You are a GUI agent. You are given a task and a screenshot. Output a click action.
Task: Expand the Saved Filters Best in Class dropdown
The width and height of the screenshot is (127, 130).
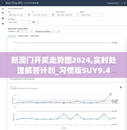click(20, 22)
